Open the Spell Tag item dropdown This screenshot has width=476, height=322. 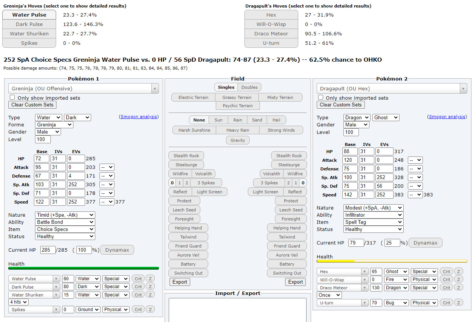[x=374, y=222]
